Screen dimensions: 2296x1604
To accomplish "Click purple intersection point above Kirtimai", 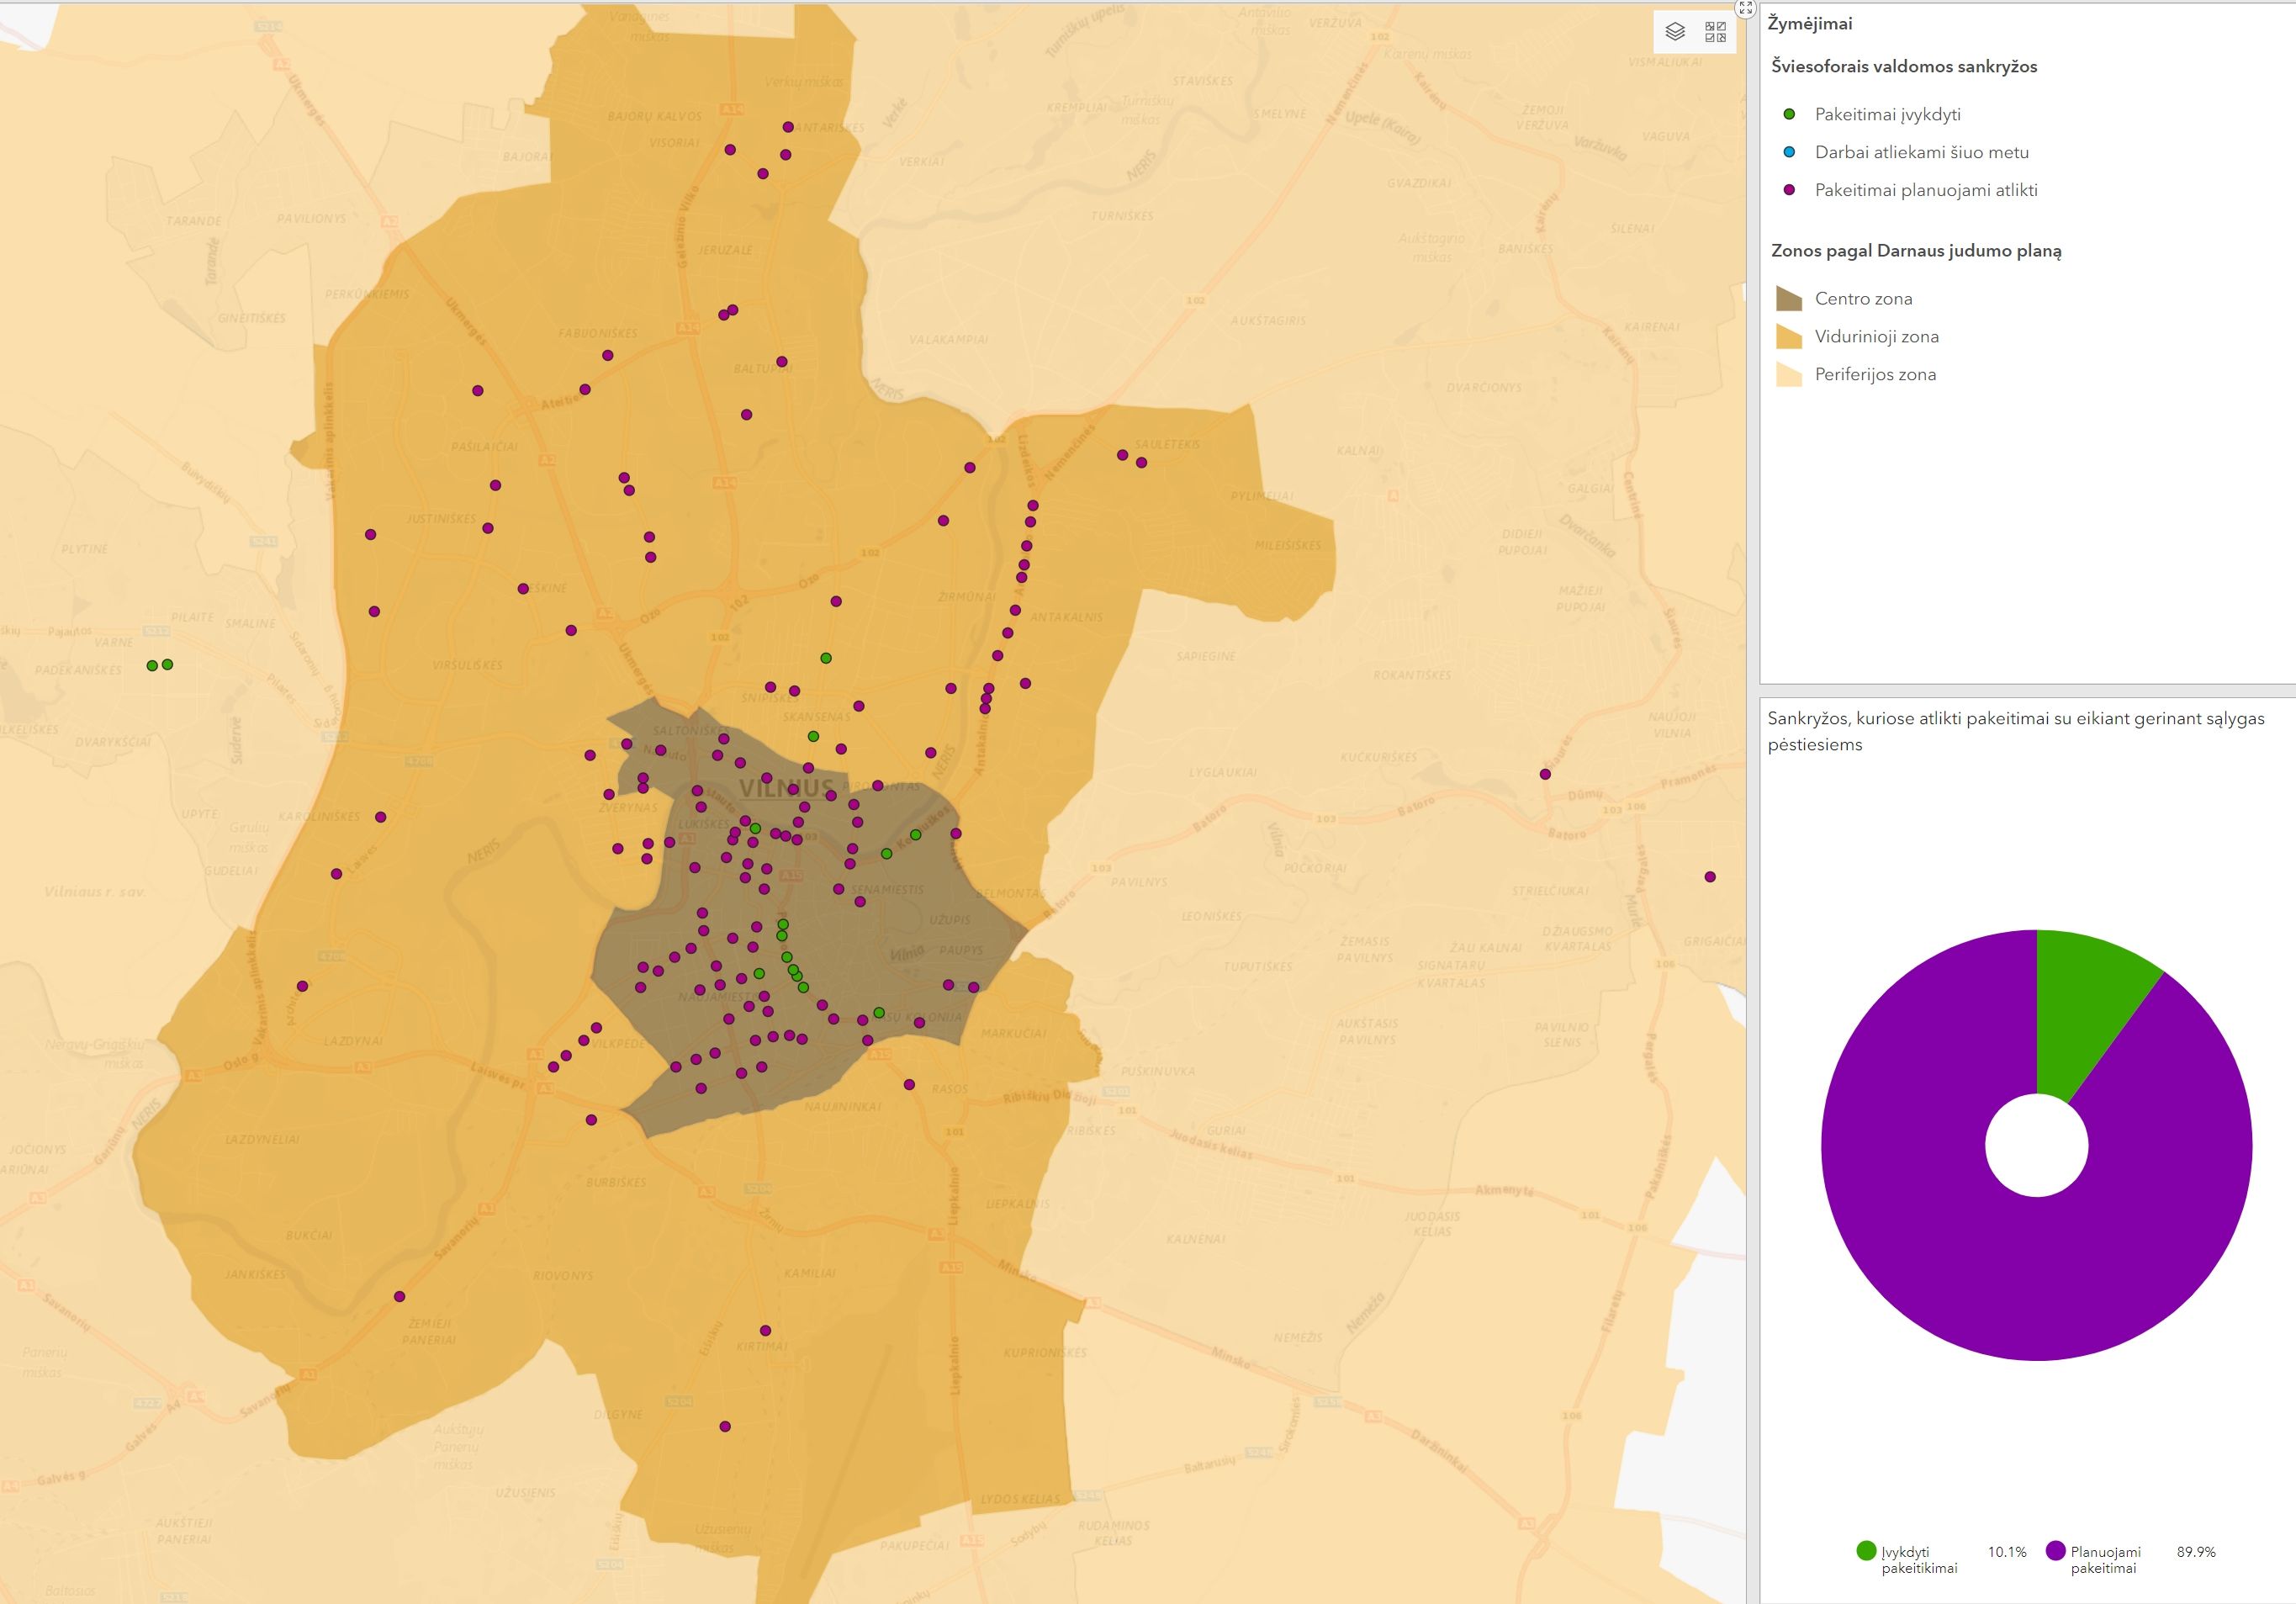I will tap(765, 1330).
